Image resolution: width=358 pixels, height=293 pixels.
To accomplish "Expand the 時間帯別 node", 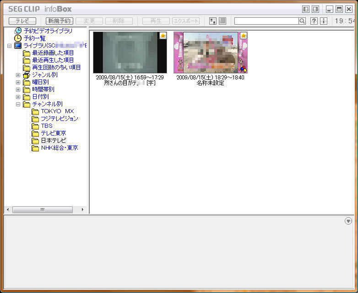I will 18,89.
